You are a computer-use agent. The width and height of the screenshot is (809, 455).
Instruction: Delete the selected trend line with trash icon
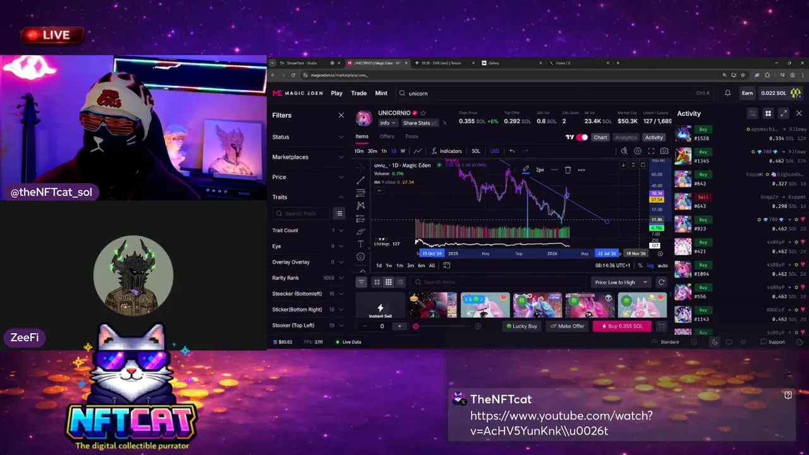(x=568, y=169)
